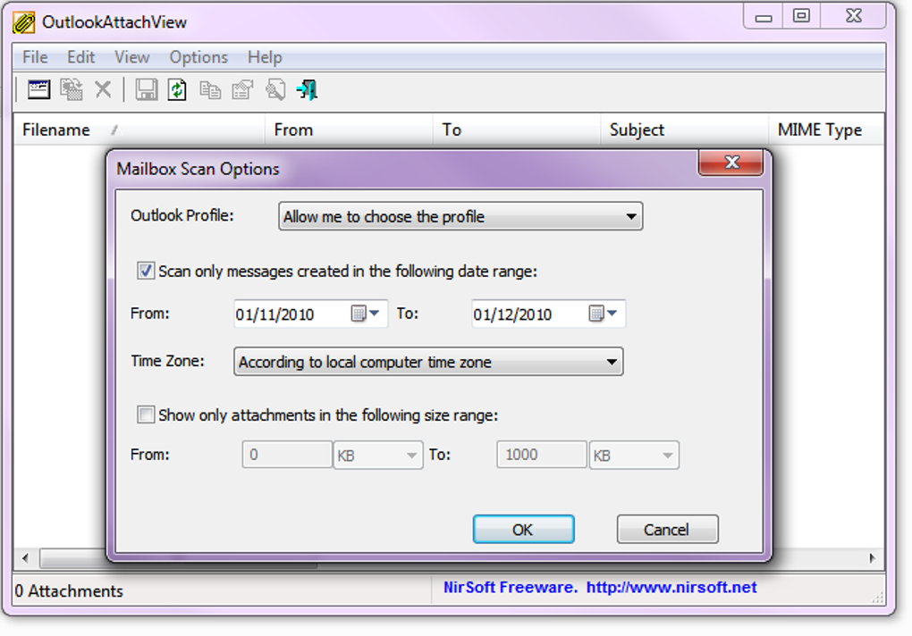The height and width of the screenshot is (636, 912).
Task: Click the Copy Selected Items icon
Action: (210, 89)
